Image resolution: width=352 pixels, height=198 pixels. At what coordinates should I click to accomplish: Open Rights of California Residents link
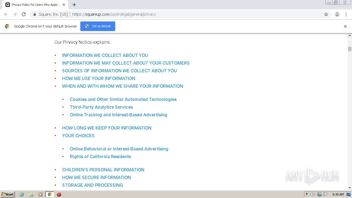tap(100, 156)
